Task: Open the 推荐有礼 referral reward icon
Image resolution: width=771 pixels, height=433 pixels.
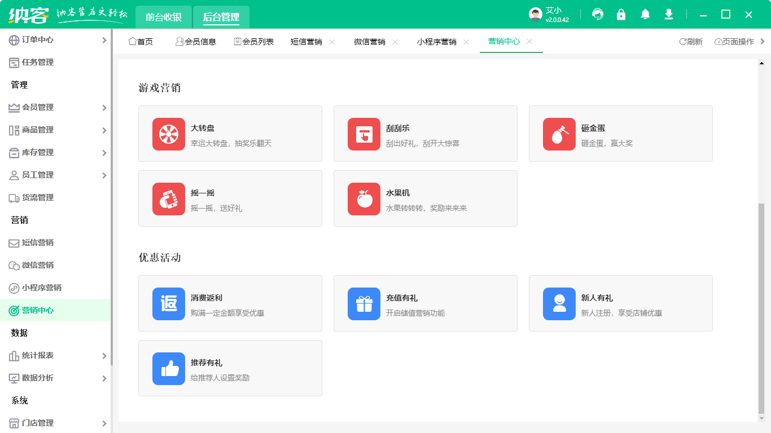Action: (x=168, y=368)
